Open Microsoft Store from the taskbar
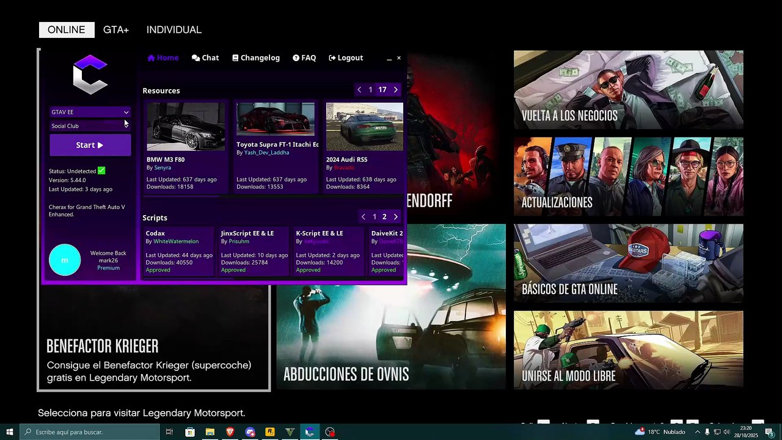This screenshot has height=440, width=782. coord(190,432)
